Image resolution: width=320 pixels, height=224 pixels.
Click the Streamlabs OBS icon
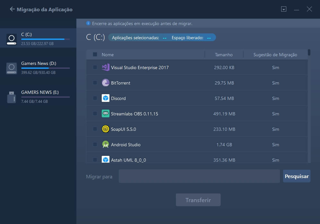(x=106, y=113)
